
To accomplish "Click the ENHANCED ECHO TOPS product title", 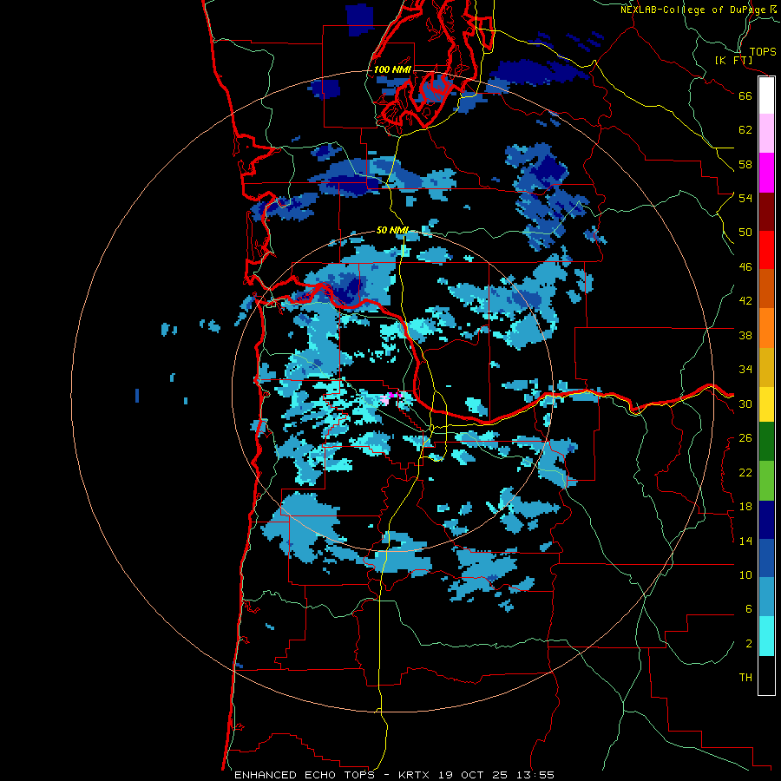I will tap(305, 775).
